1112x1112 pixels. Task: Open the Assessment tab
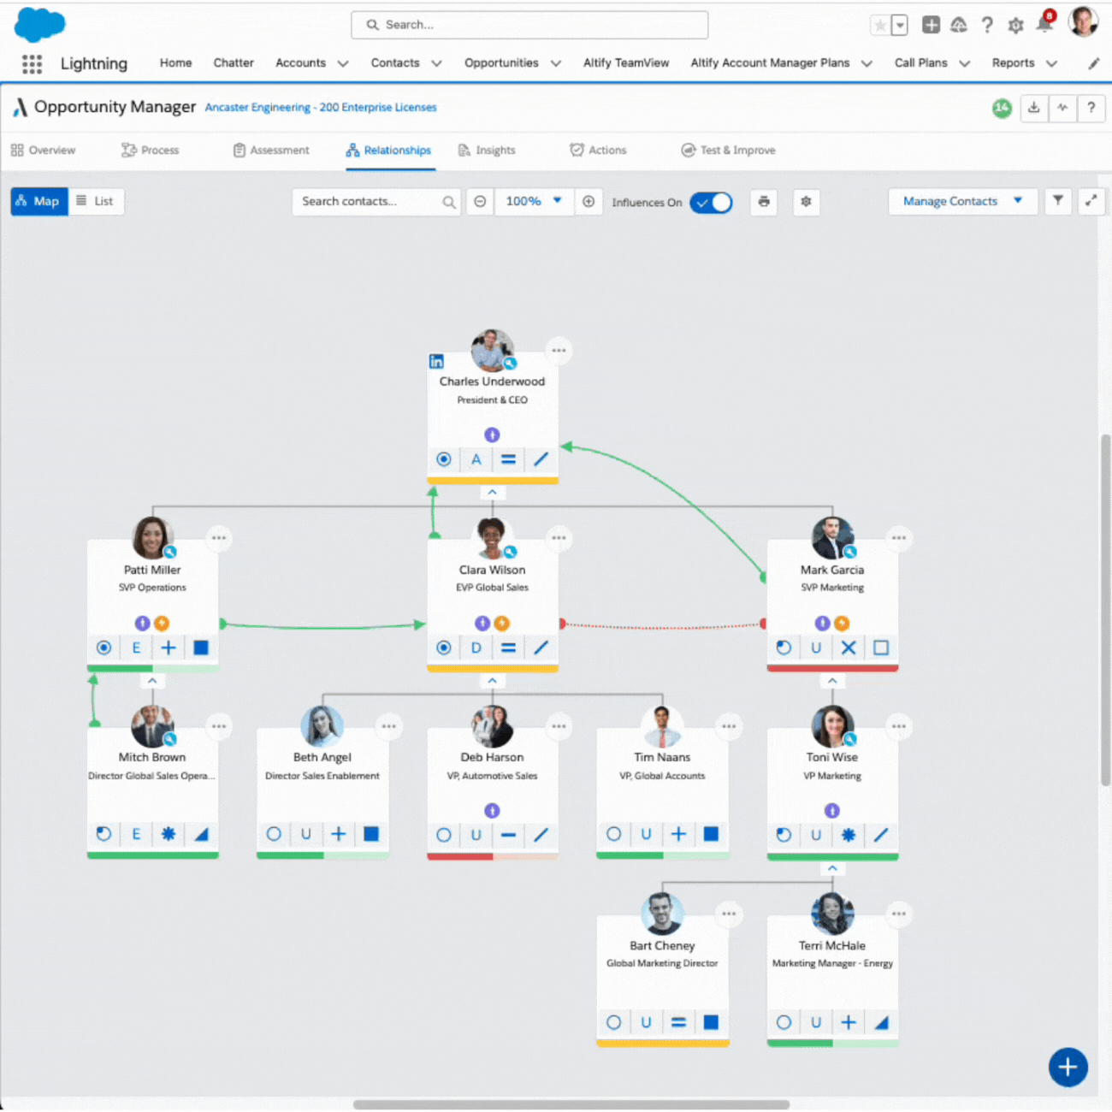tap(271, 151)
